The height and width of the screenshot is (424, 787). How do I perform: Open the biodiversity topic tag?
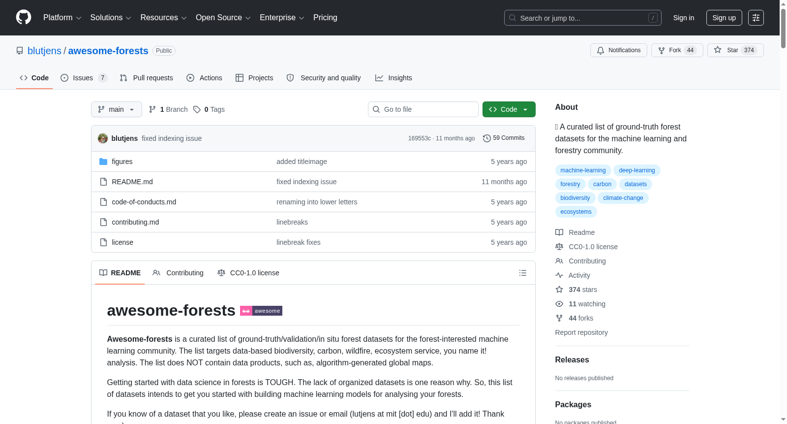coord(575,198)
